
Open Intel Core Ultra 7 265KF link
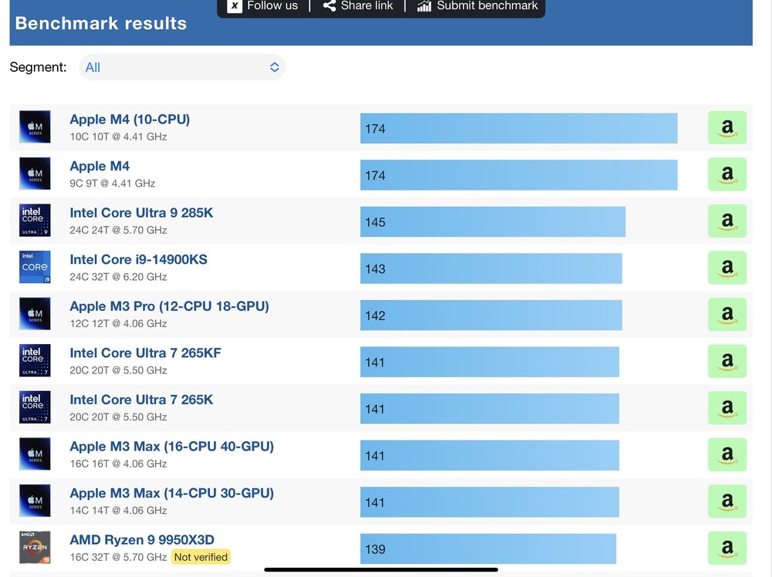146,353
